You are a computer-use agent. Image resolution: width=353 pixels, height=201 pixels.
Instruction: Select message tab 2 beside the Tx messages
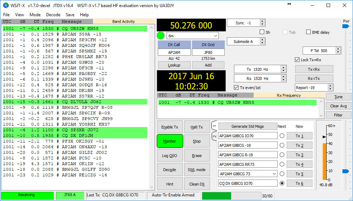(214, 136)
